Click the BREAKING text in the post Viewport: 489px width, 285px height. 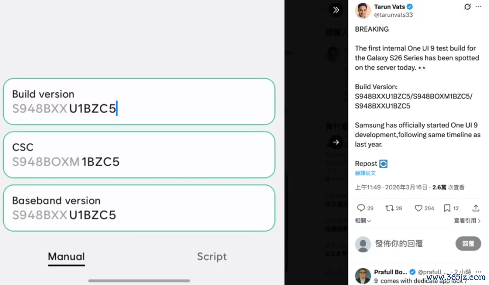(372, 29)
